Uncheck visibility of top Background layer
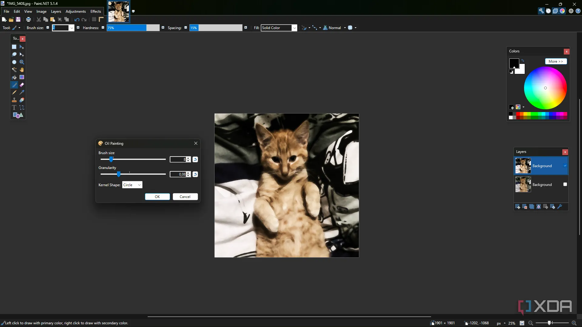 [565, 166]
